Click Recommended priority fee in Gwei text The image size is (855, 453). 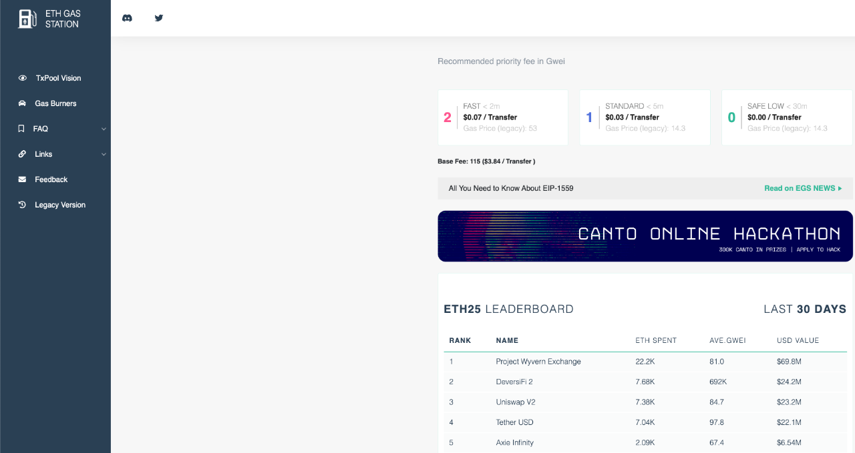click(x=501, y=61)
